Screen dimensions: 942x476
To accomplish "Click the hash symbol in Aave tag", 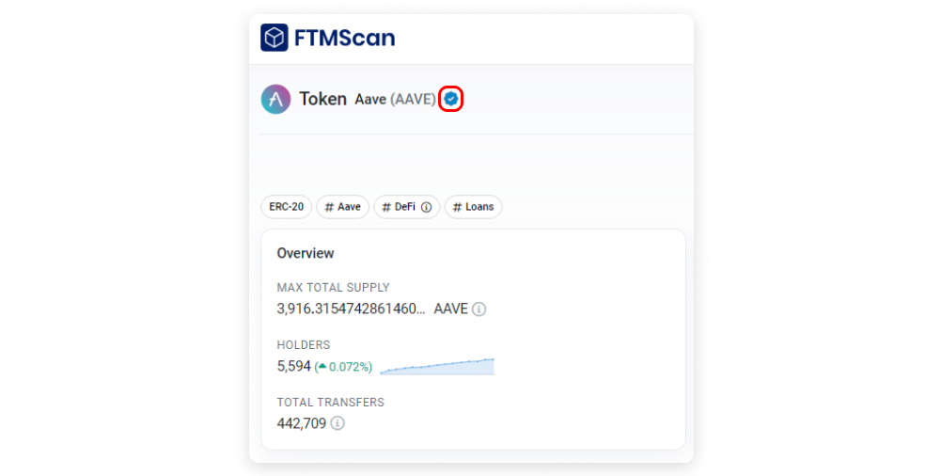I will tap(329, 207).
